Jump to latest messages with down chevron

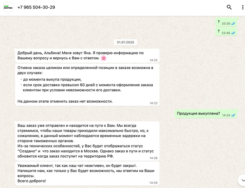(x=243, y=180)
